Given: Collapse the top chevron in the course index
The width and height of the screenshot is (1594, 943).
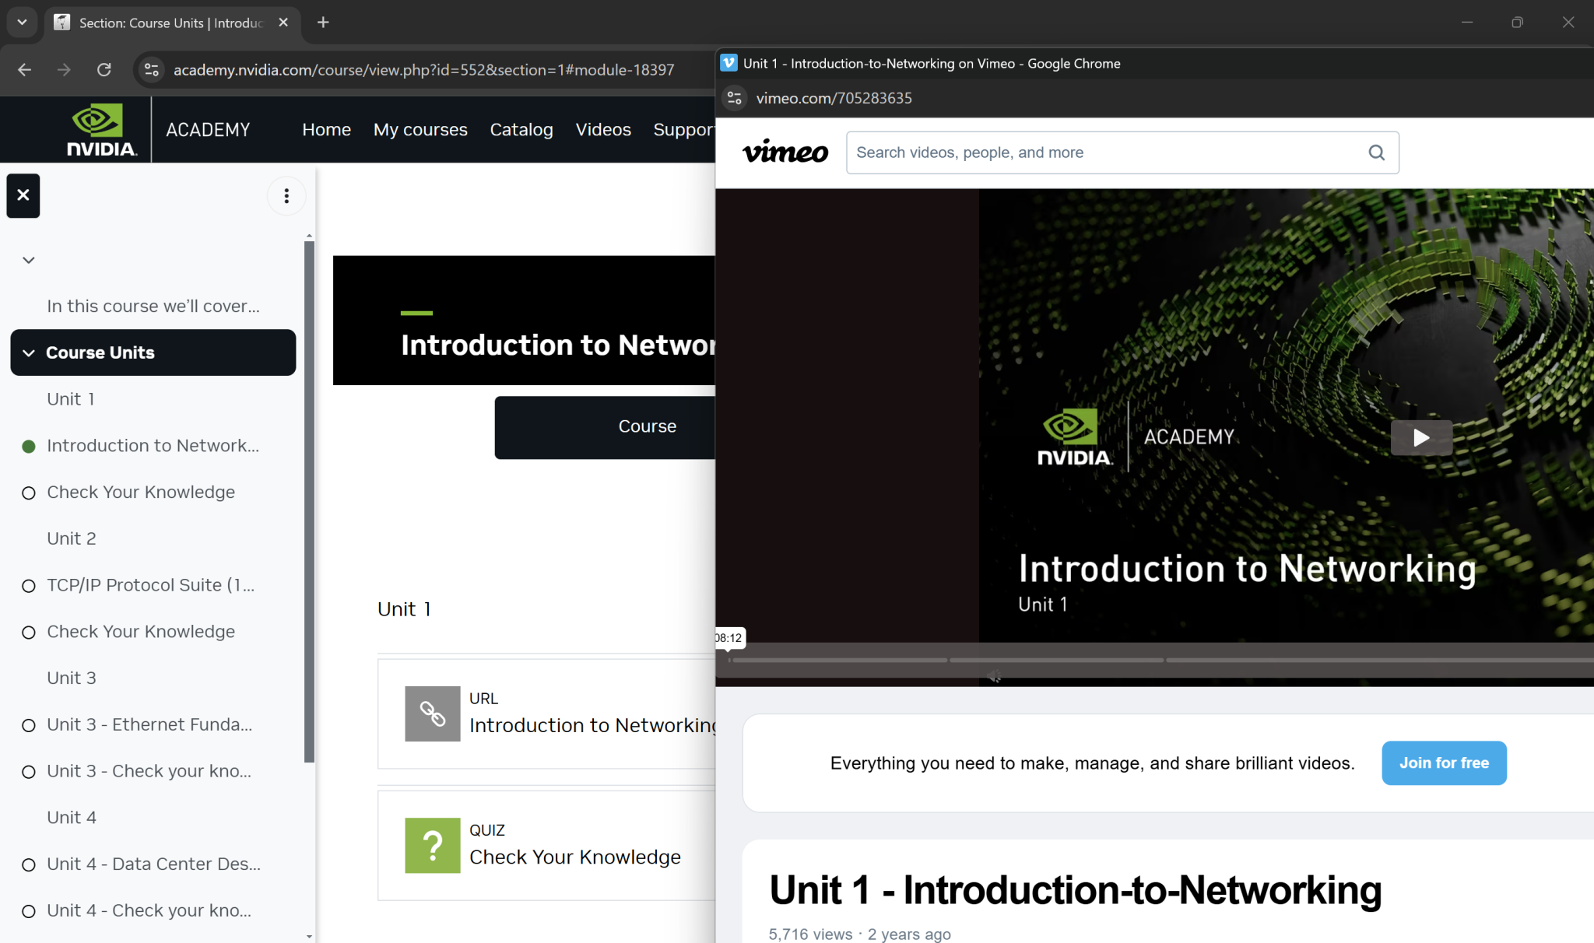Looking at the screenshot, I should pyautogui.click(x=28, y=260).
